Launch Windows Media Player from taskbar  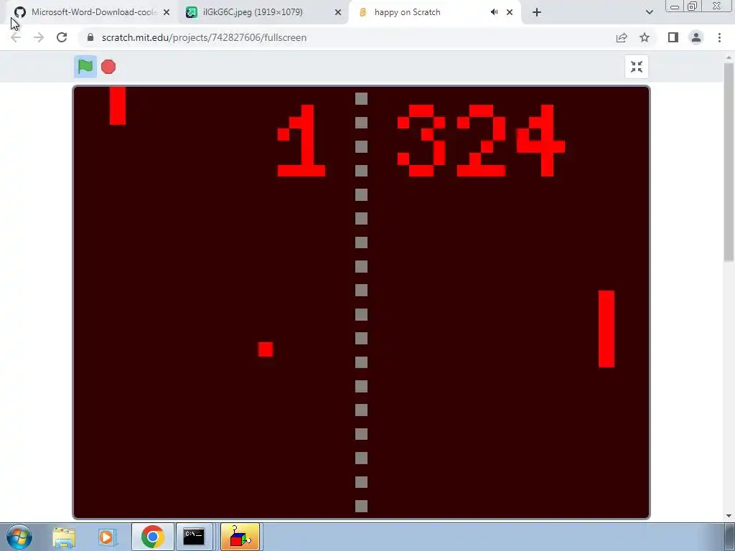[x=107, y=537]
